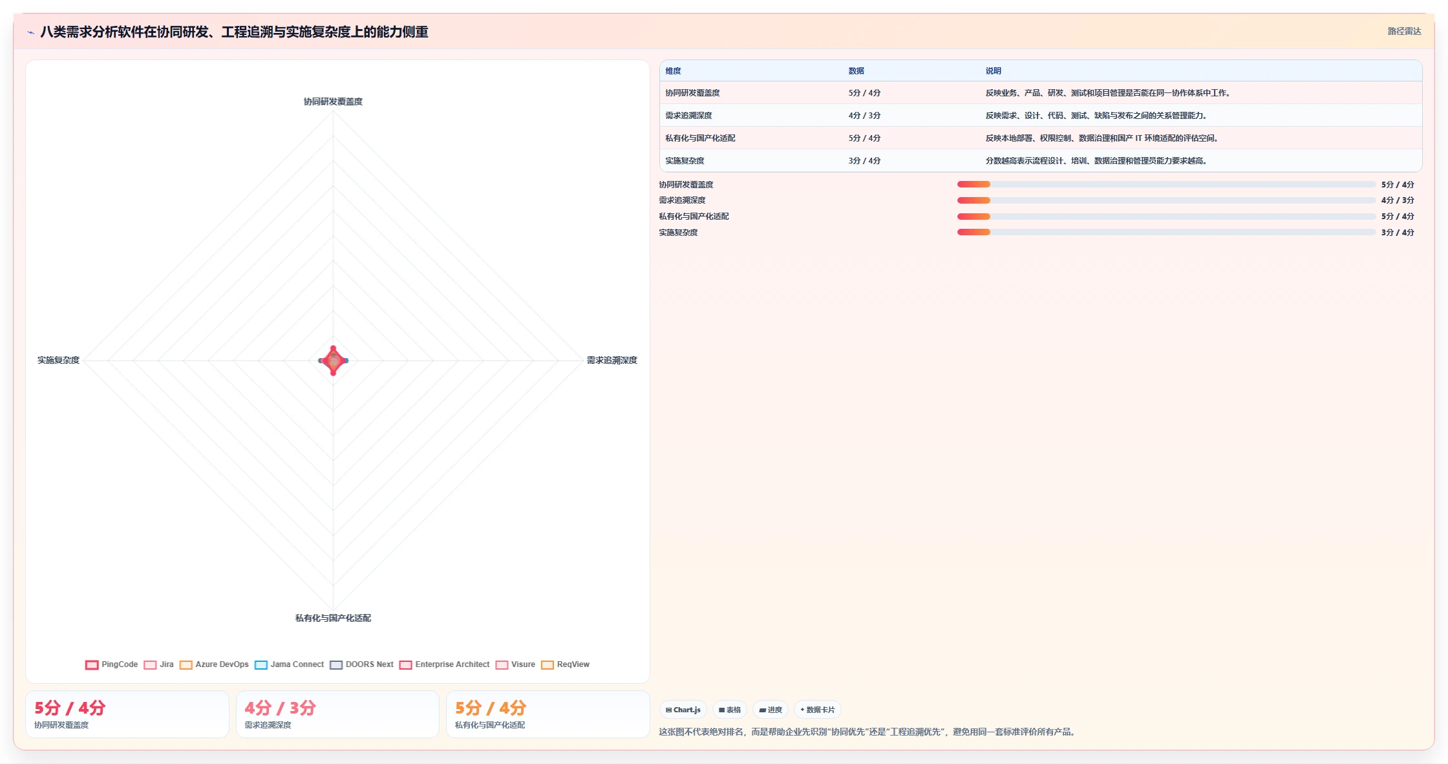The height and width of the screenshot is (764, 1448).
Task: Open the 私有化与国产化适配 data card
Action: [x=548, y=714]
